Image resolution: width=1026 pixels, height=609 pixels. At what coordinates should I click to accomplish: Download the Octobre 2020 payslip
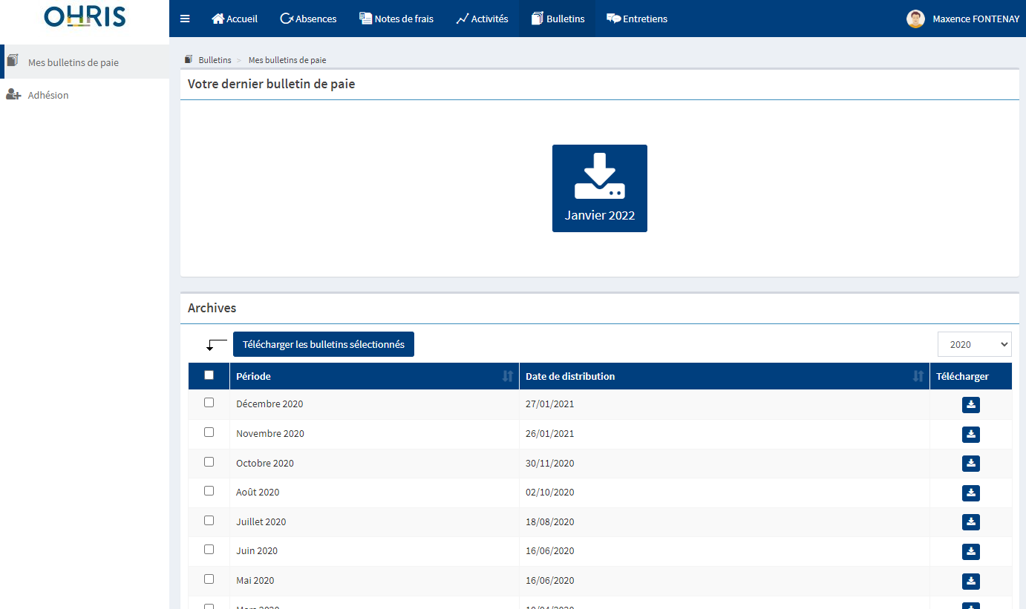coord(970,464)
